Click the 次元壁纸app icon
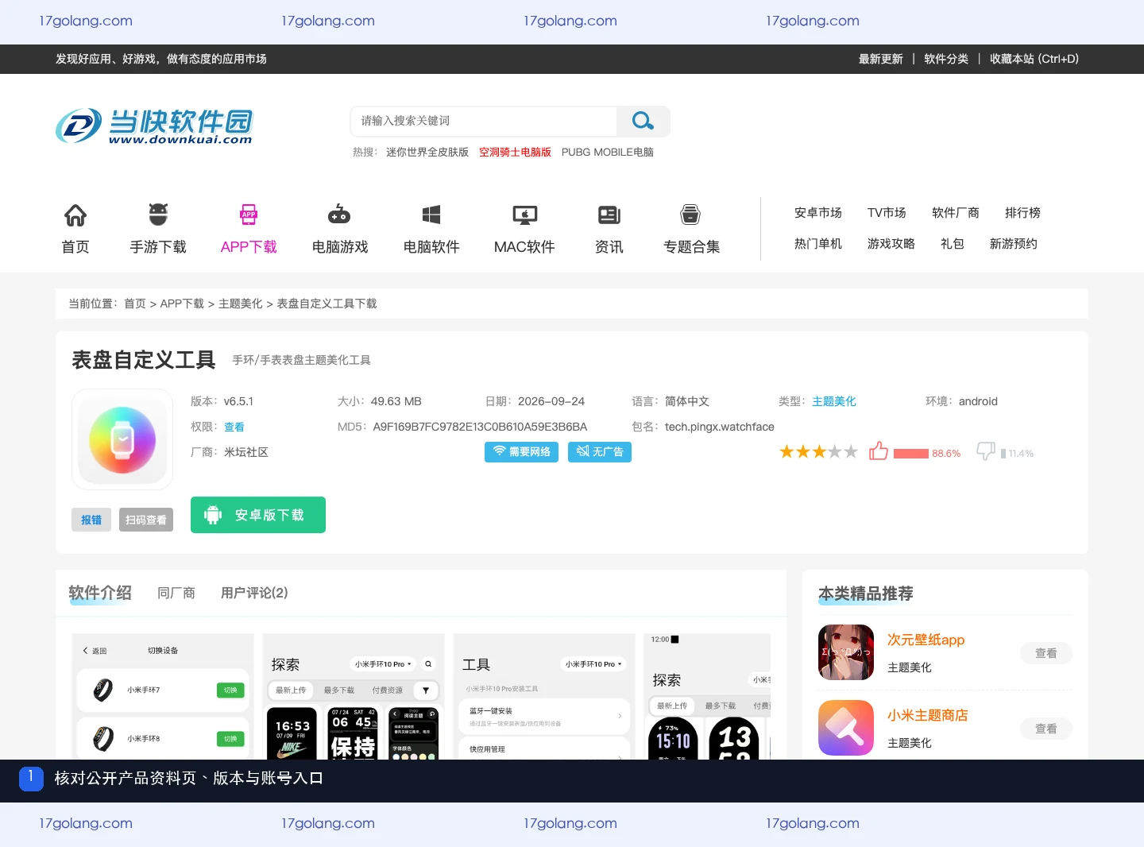 (846, 652)
